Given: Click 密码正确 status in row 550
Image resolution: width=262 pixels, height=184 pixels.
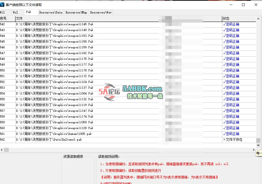Looking at the screenshot, I should click(x=231, y=70).
